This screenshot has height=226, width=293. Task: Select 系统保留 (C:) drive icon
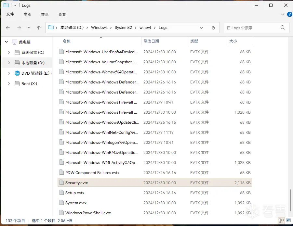point(17,52)
